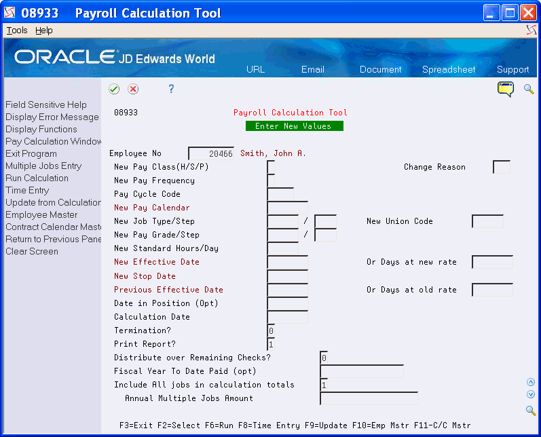Click the magnifier icon beside chat bubble

point(529,89)
